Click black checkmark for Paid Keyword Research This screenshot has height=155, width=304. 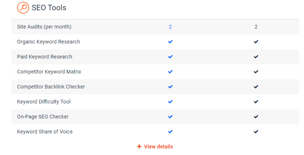[x=256, y=57]
